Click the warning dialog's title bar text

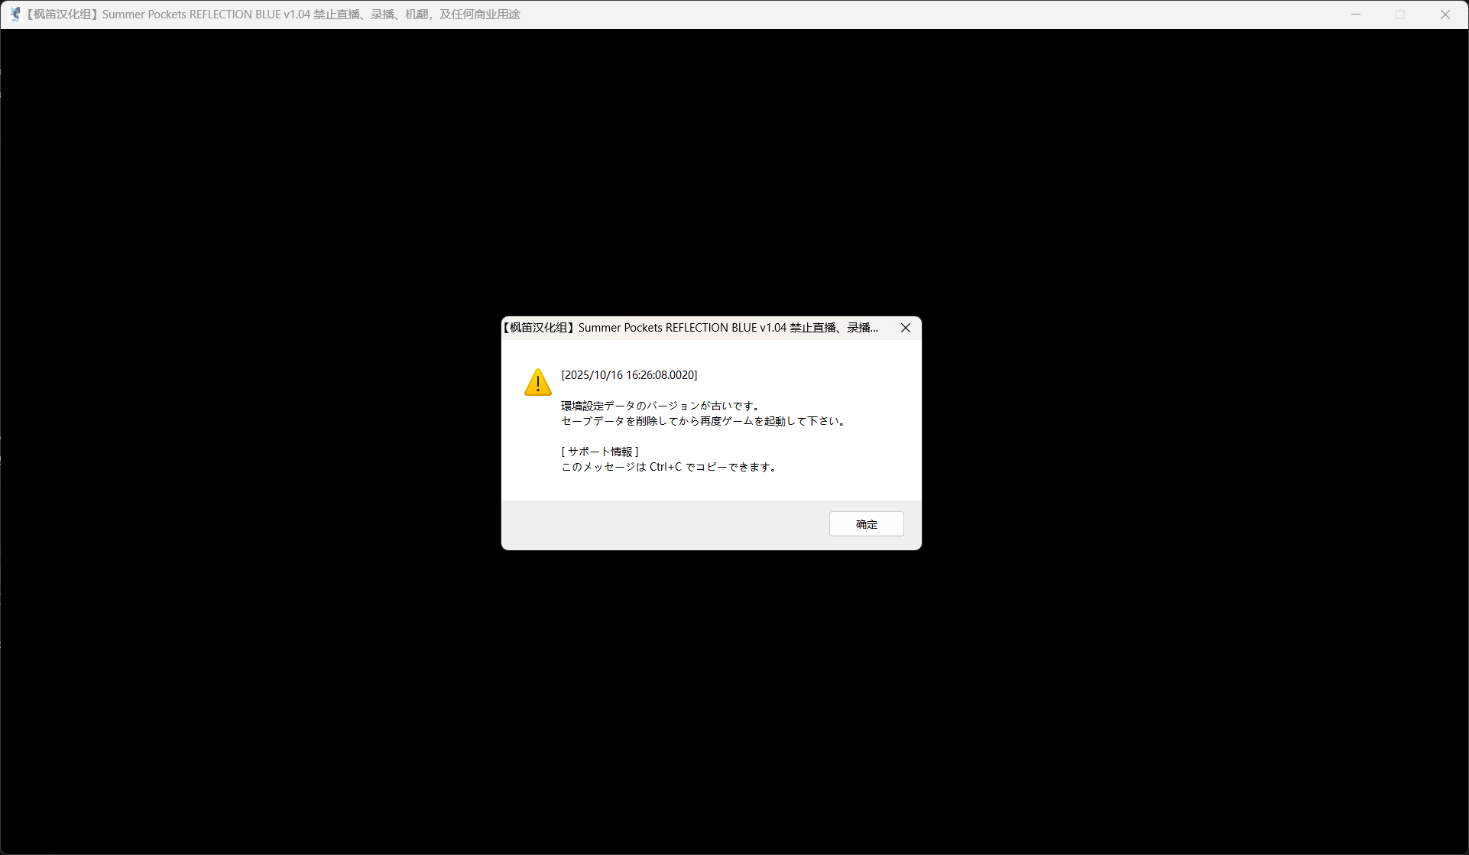pyautogui.click(x=690, y=328)
